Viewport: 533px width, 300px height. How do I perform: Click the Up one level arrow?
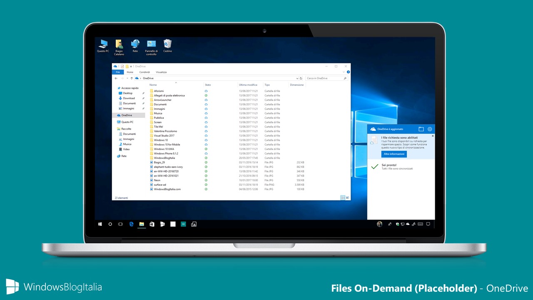pos(132,78)
